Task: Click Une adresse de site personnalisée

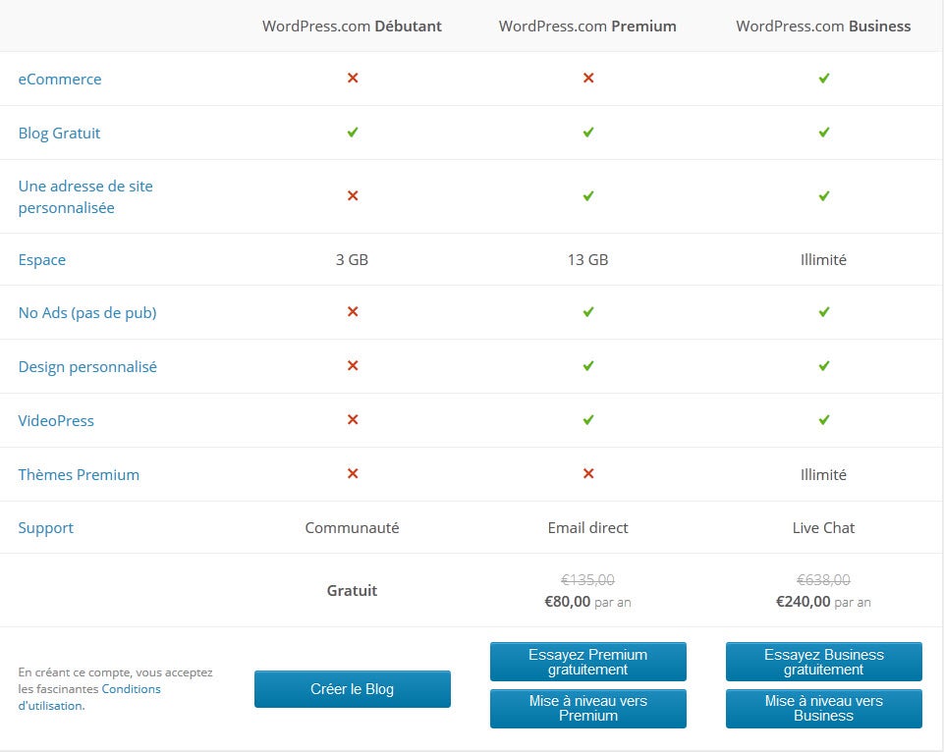Action: point(85,196)
